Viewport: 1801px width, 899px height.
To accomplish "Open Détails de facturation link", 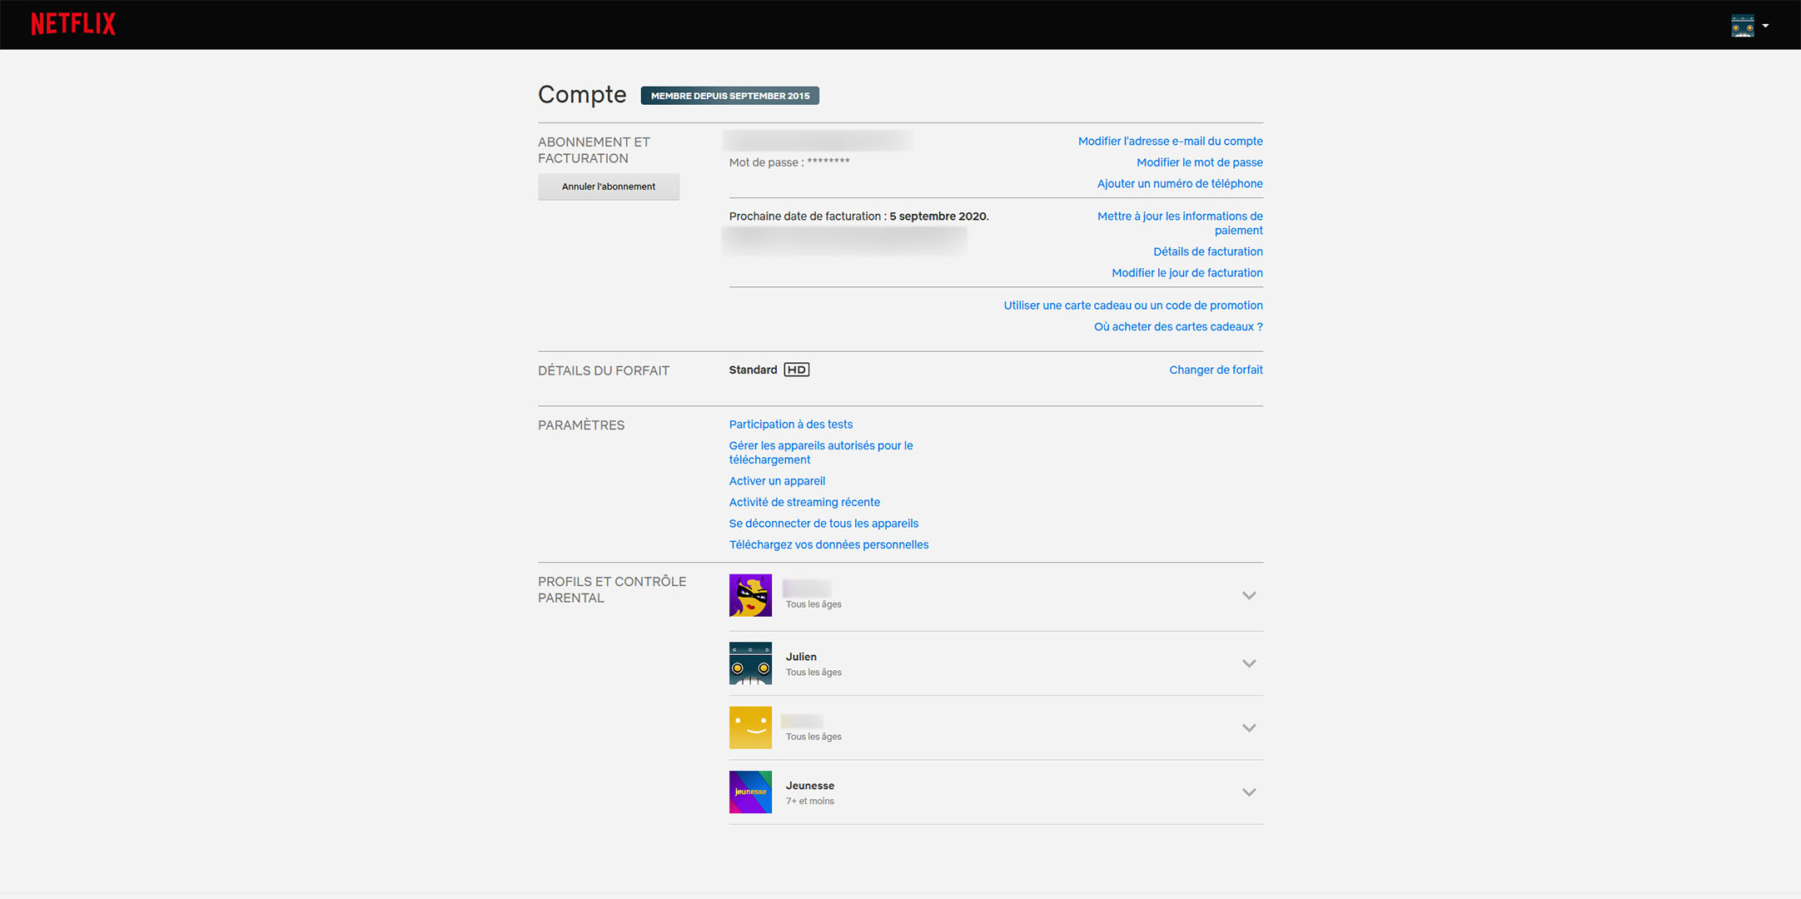I will point(1208,251).
